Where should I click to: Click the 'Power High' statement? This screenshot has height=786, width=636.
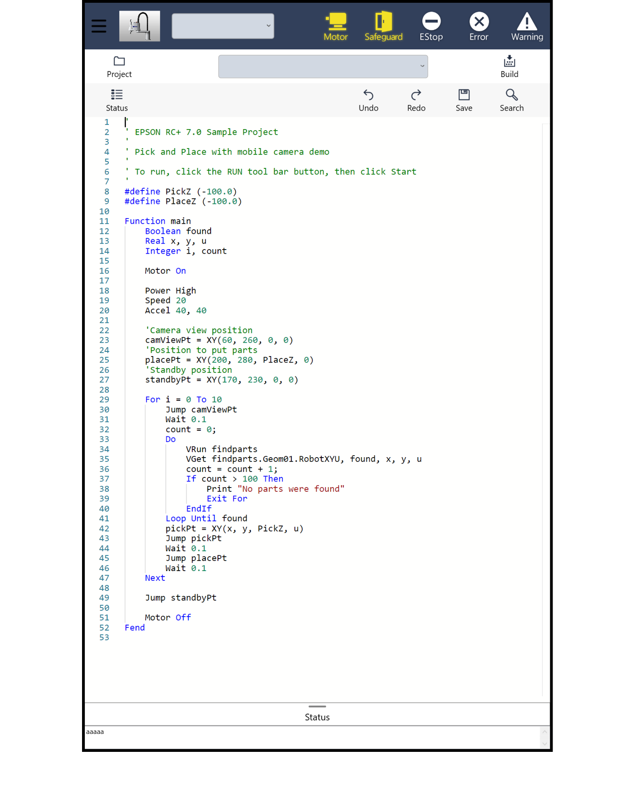[x=171, y=291]
